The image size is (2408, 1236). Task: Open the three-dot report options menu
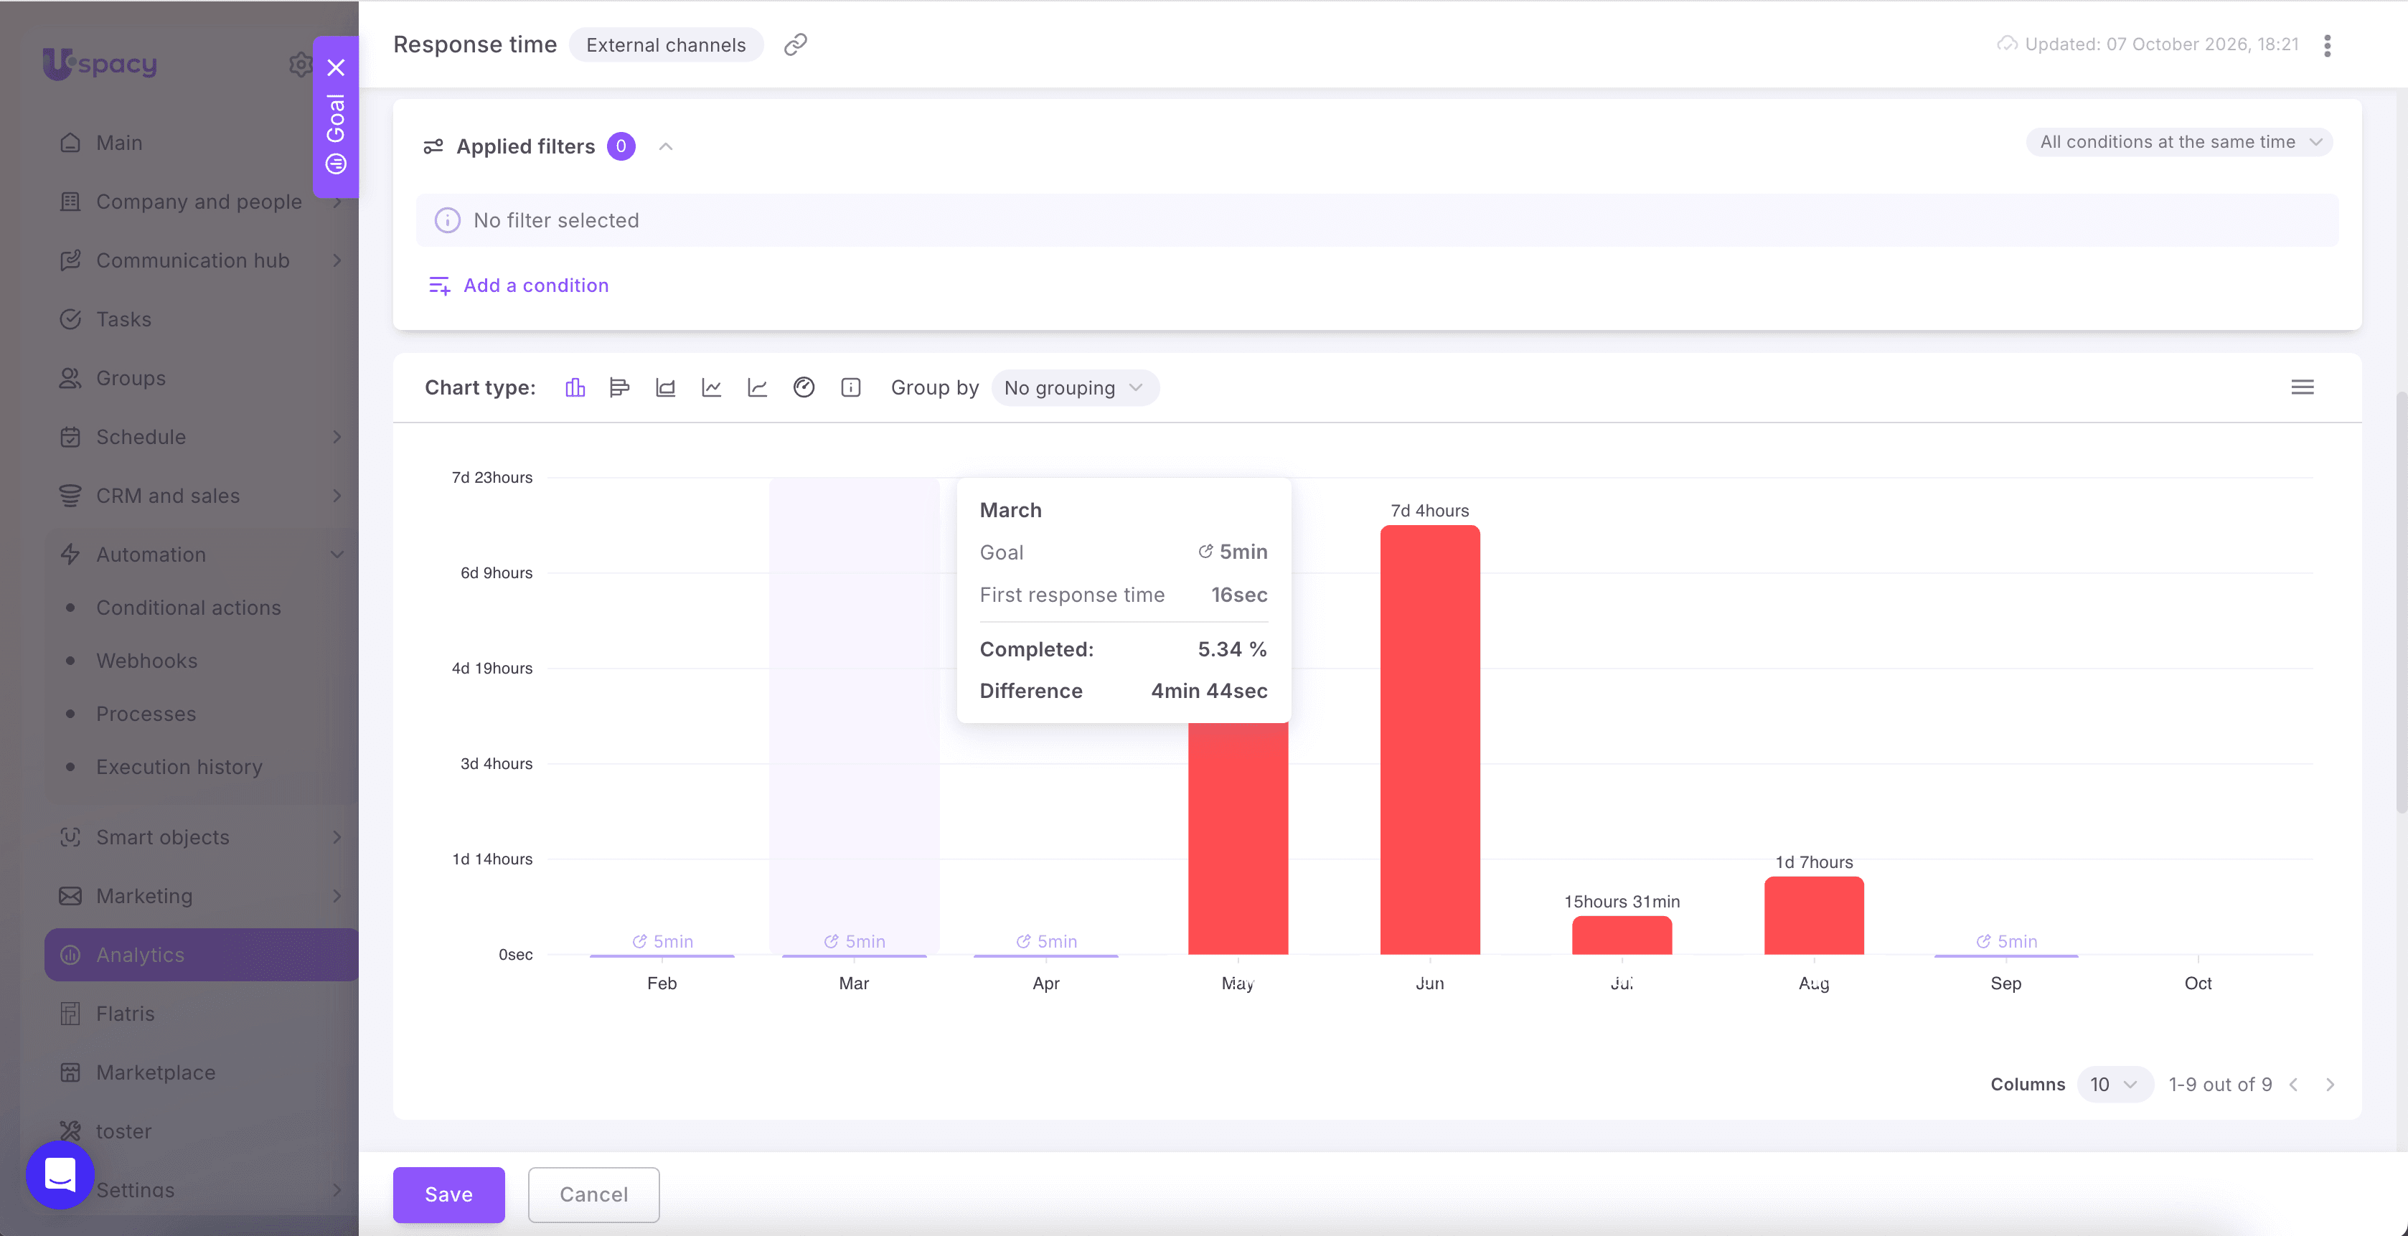(x=2328, y=45)
